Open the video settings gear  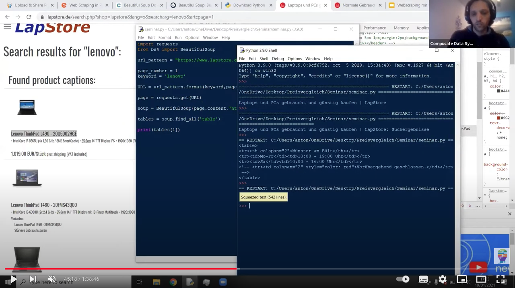coord(443,279)
